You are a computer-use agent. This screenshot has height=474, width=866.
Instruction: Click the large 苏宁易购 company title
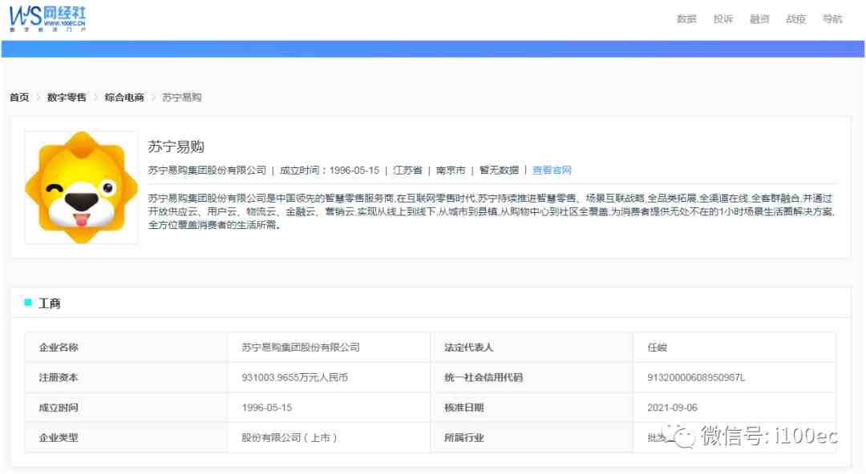point(176,147)
